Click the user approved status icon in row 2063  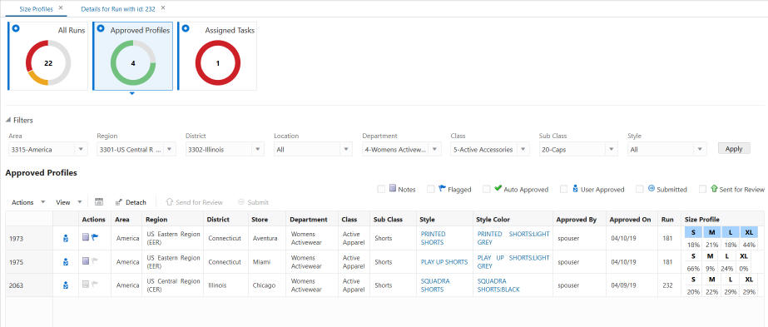click(66, 285)
